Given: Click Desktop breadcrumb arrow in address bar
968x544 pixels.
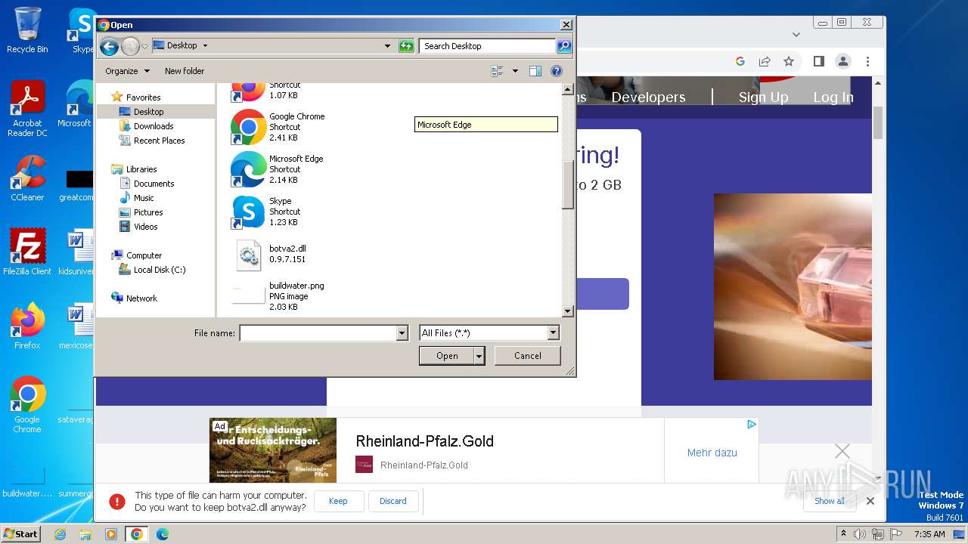Looking at the screenshot, I should tap(205, 45).
